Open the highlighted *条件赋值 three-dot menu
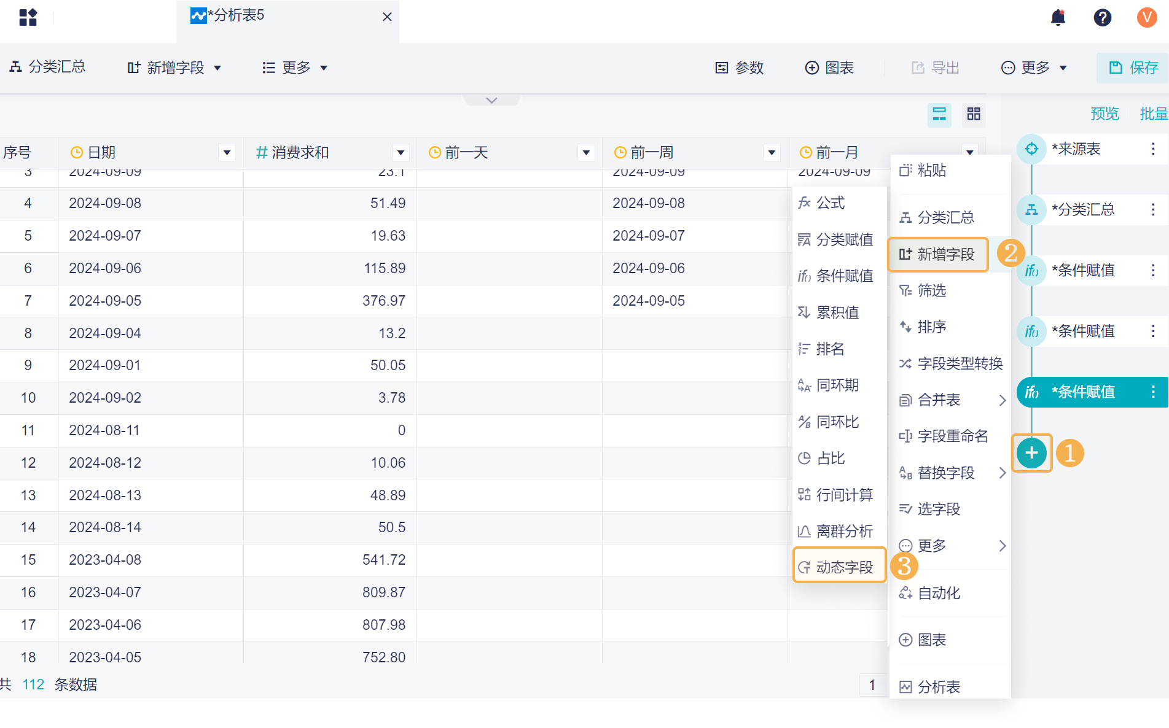Screen dimensions: 1169x728 click(x=1153, y=392)
